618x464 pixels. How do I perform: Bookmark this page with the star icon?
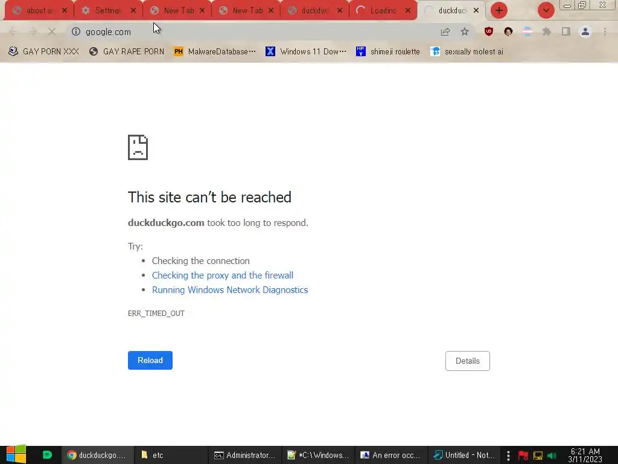465,31
